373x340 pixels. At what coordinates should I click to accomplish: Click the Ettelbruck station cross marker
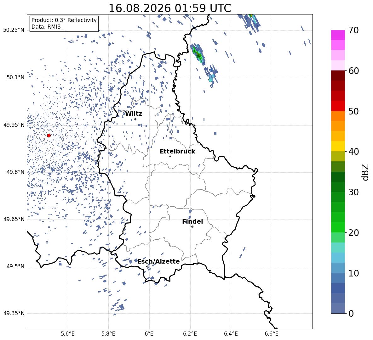[x=170, y=157]
